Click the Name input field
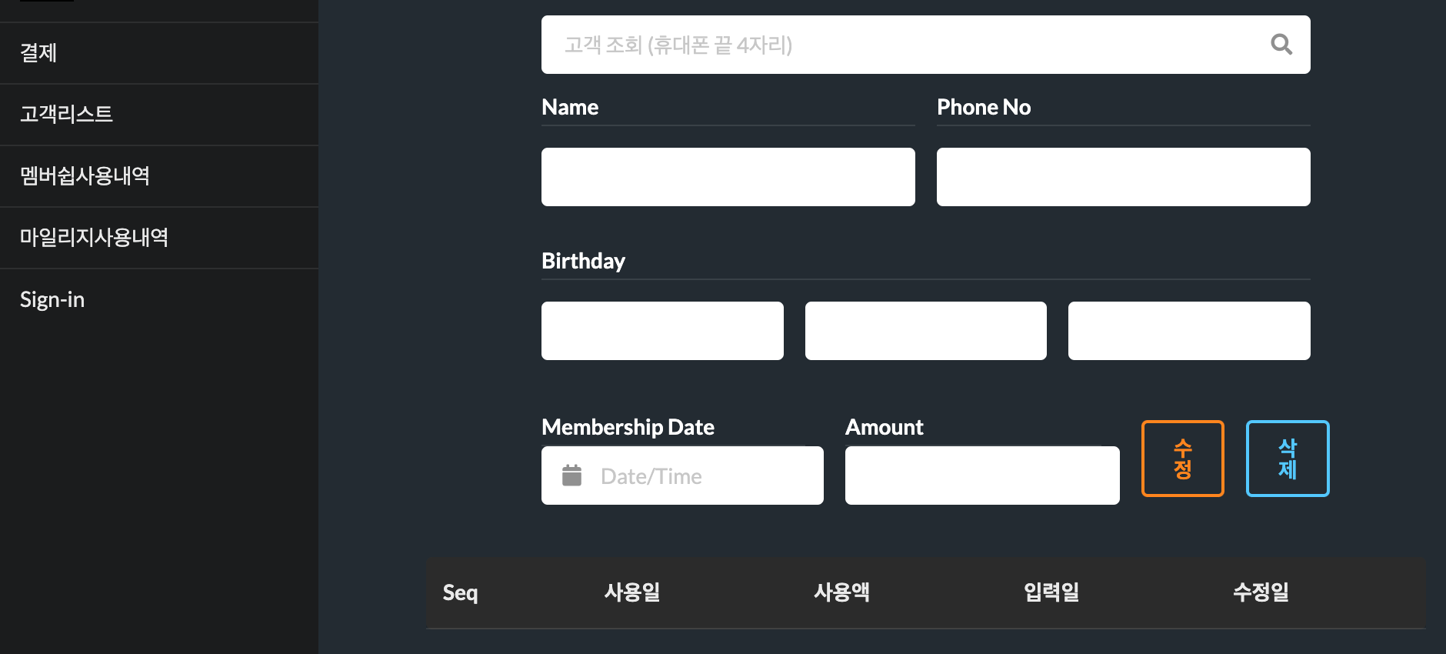Viewport: 1446px width, 654px height. [728, 177]
